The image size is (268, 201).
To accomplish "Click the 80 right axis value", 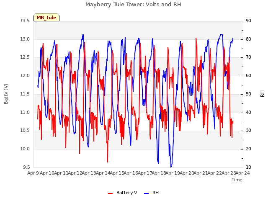I will 248,39.
